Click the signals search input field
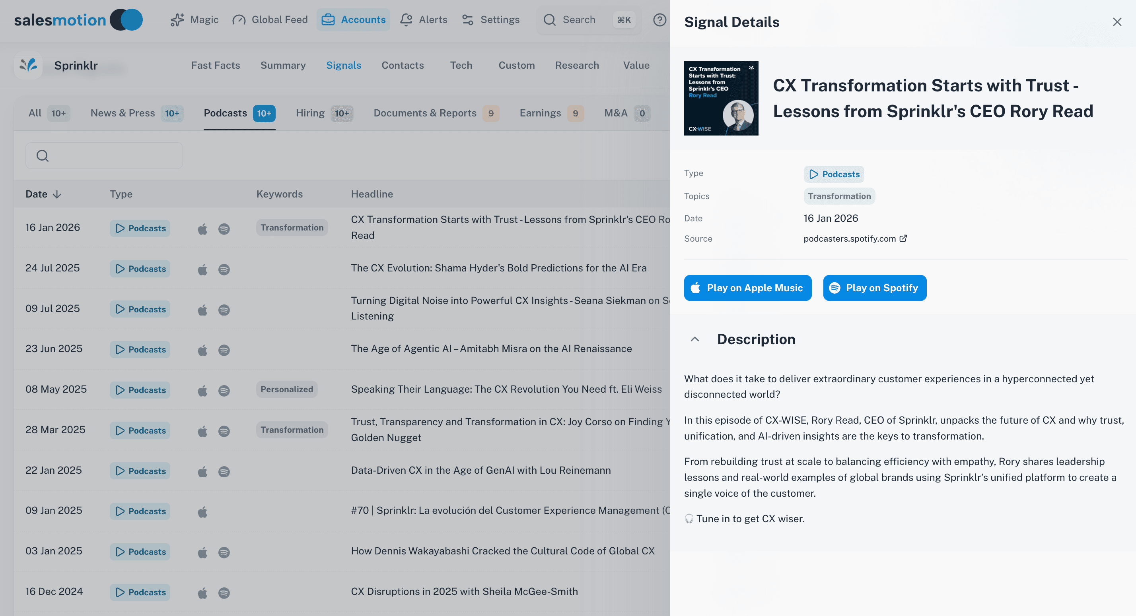Image resolution: width=1136 pixels, height=616 pixels. click(104, 155)
